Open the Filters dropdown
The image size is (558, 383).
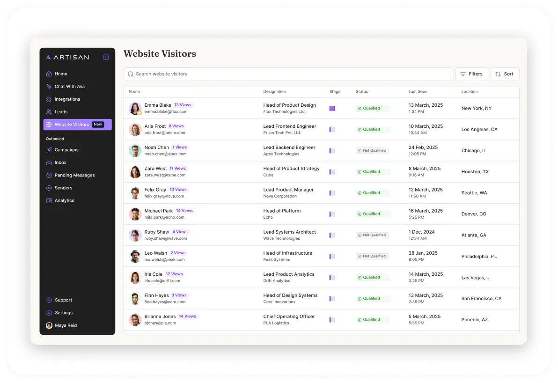coord(471,74)
